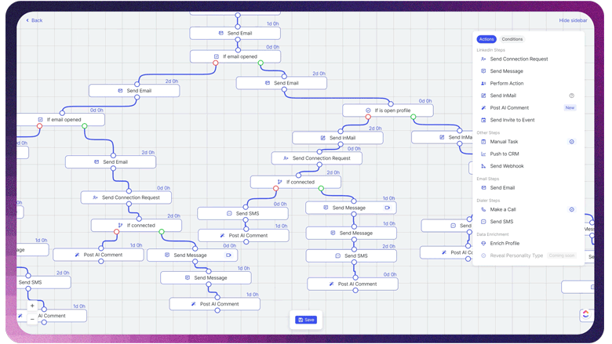Click the Coming soon badge in sidebar
This screenshot has height=344, width=612.
[562, 255]
